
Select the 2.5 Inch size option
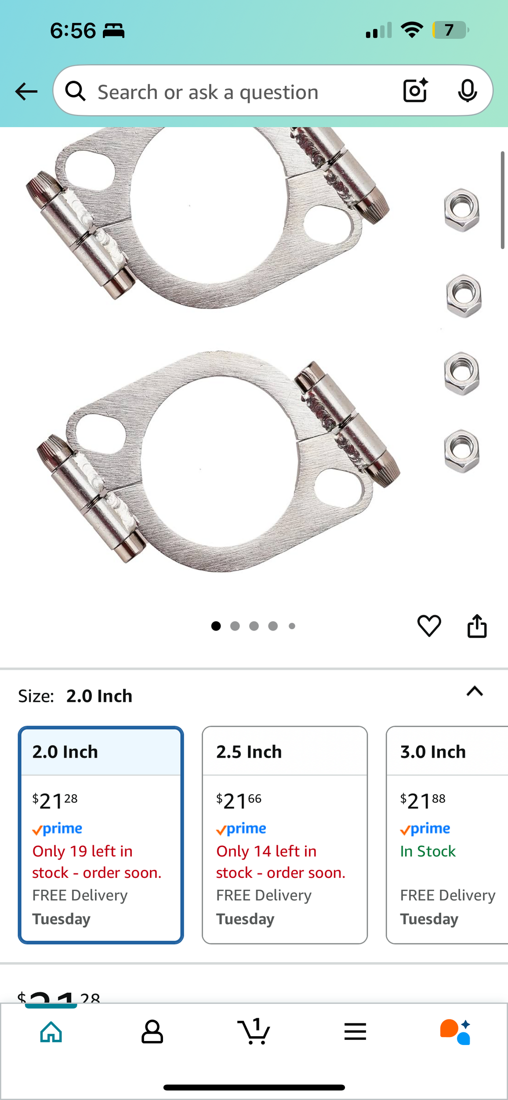[x=285, y=835]
